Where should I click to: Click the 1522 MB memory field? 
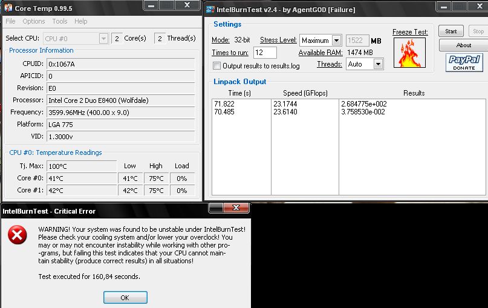(357, 40)
